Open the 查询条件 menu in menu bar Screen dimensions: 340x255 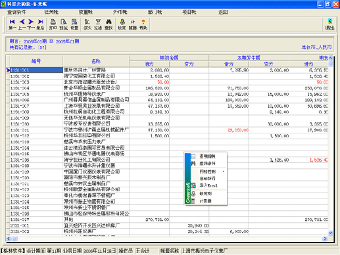(x=16, y=12)
